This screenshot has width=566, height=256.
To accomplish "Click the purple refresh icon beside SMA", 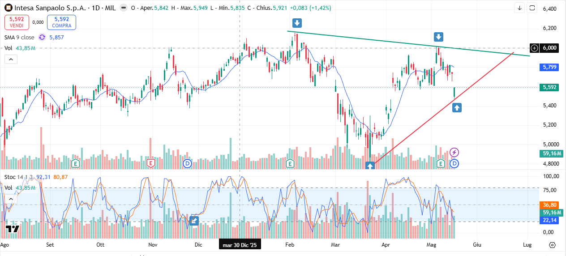I will tap(42, 38).
